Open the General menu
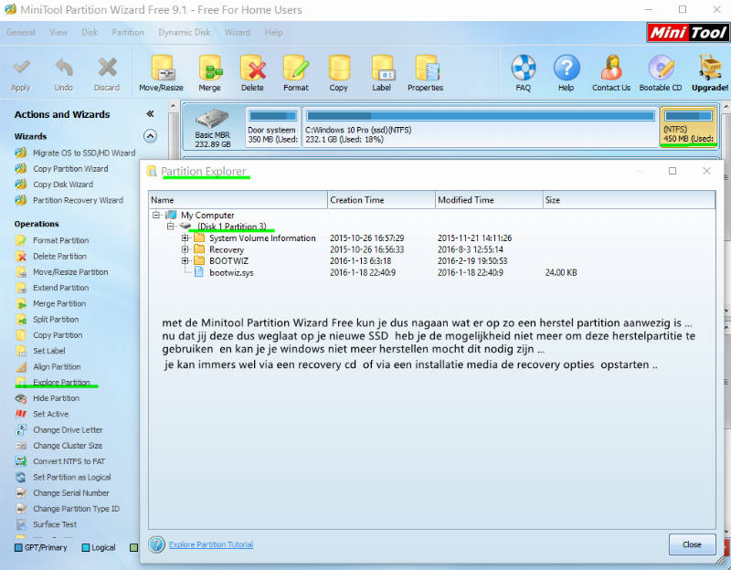The width and height of the screenshot is (731, 570). point(21,32)
